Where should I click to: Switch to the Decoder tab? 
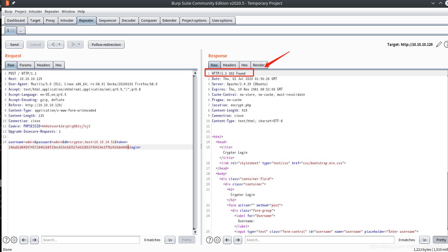(129, 20)
